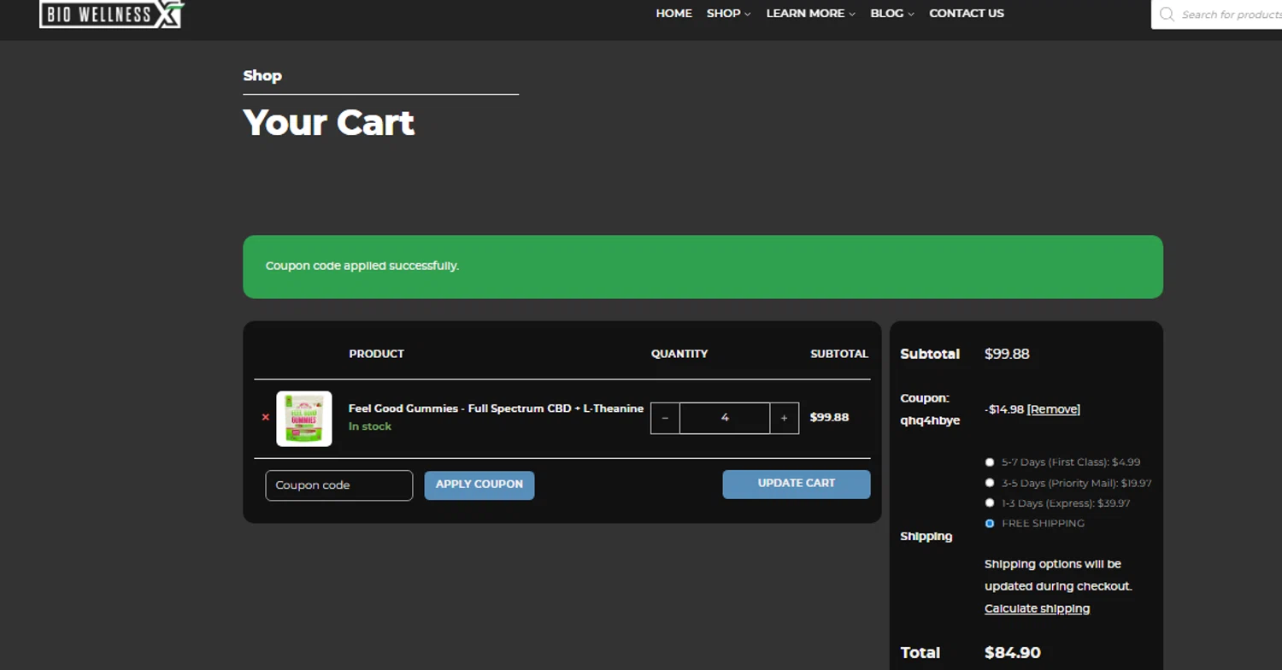Click the Total amount $84.90

[x=1013, y=653]
